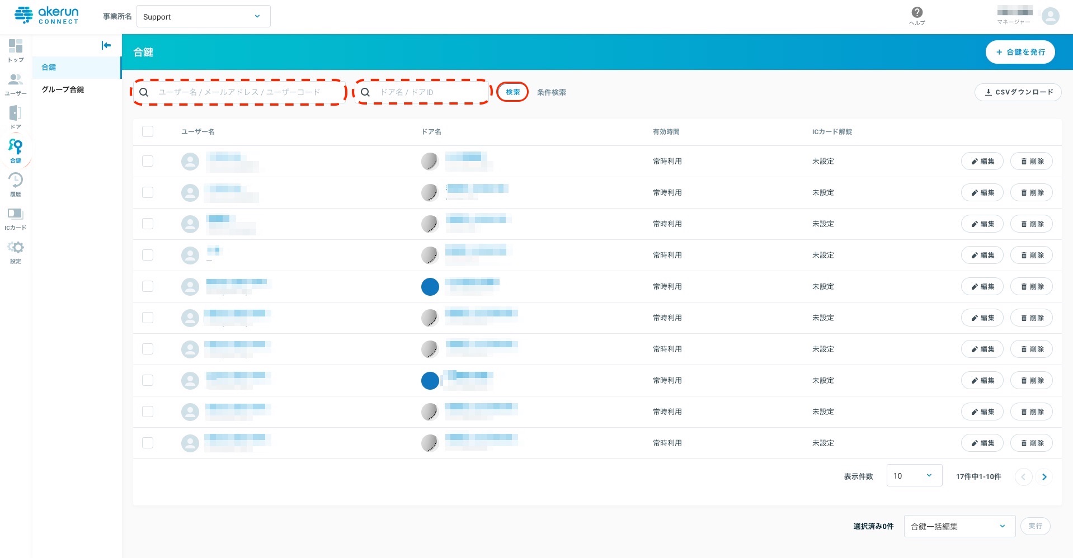Open the 表示件数 10 dropdown
Image resolution: width=1073 pixels, height=558 pixels.
914,476
